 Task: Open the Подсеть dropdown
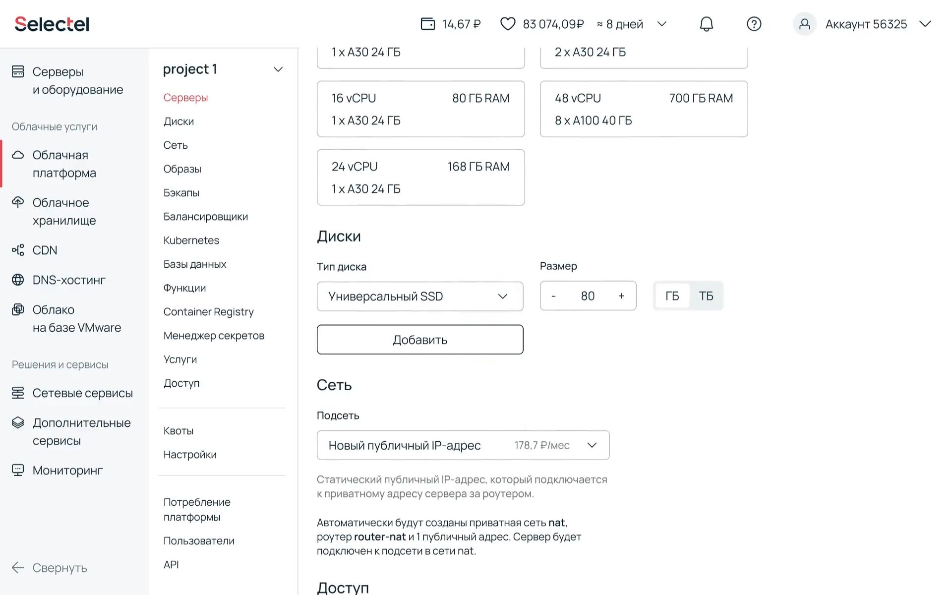point(463,445)
